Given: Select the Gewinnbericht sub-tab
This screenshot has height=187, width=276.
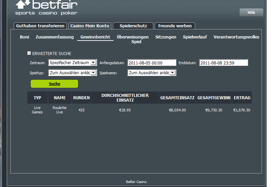Looking at the screenshot, I should [95, 37].
